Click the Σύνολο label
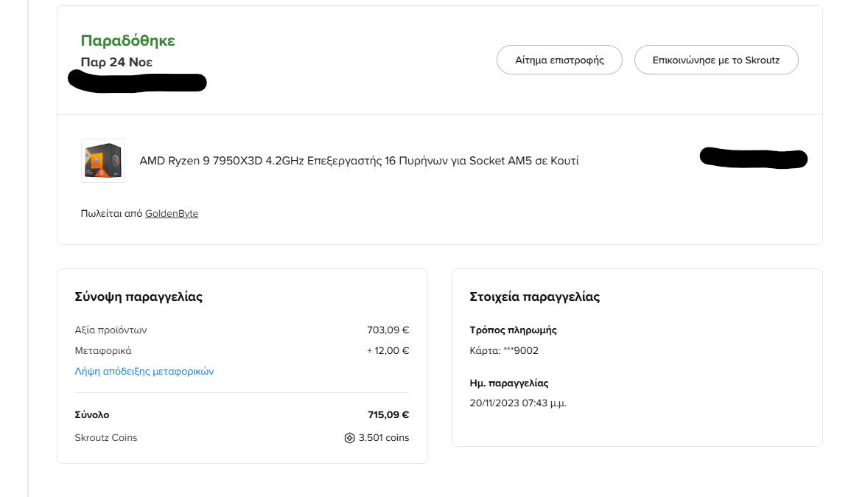Screen dimensions: 865x497 pos(91,414)
